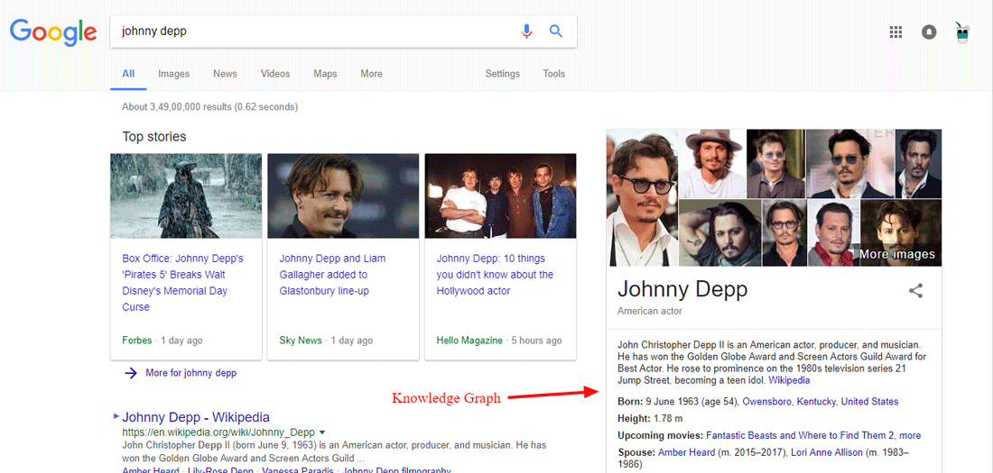Open Google notifications bell
This screenshot has width=993, height=473.
[x=929, y=32]
